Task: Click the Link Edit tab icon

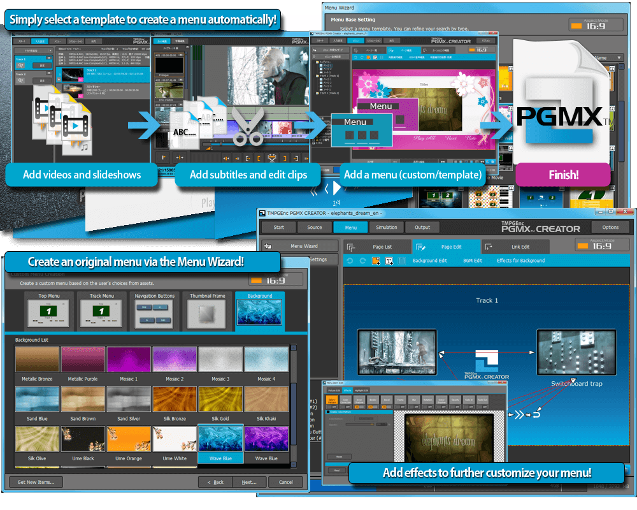Action: click(x=489, y=247)
